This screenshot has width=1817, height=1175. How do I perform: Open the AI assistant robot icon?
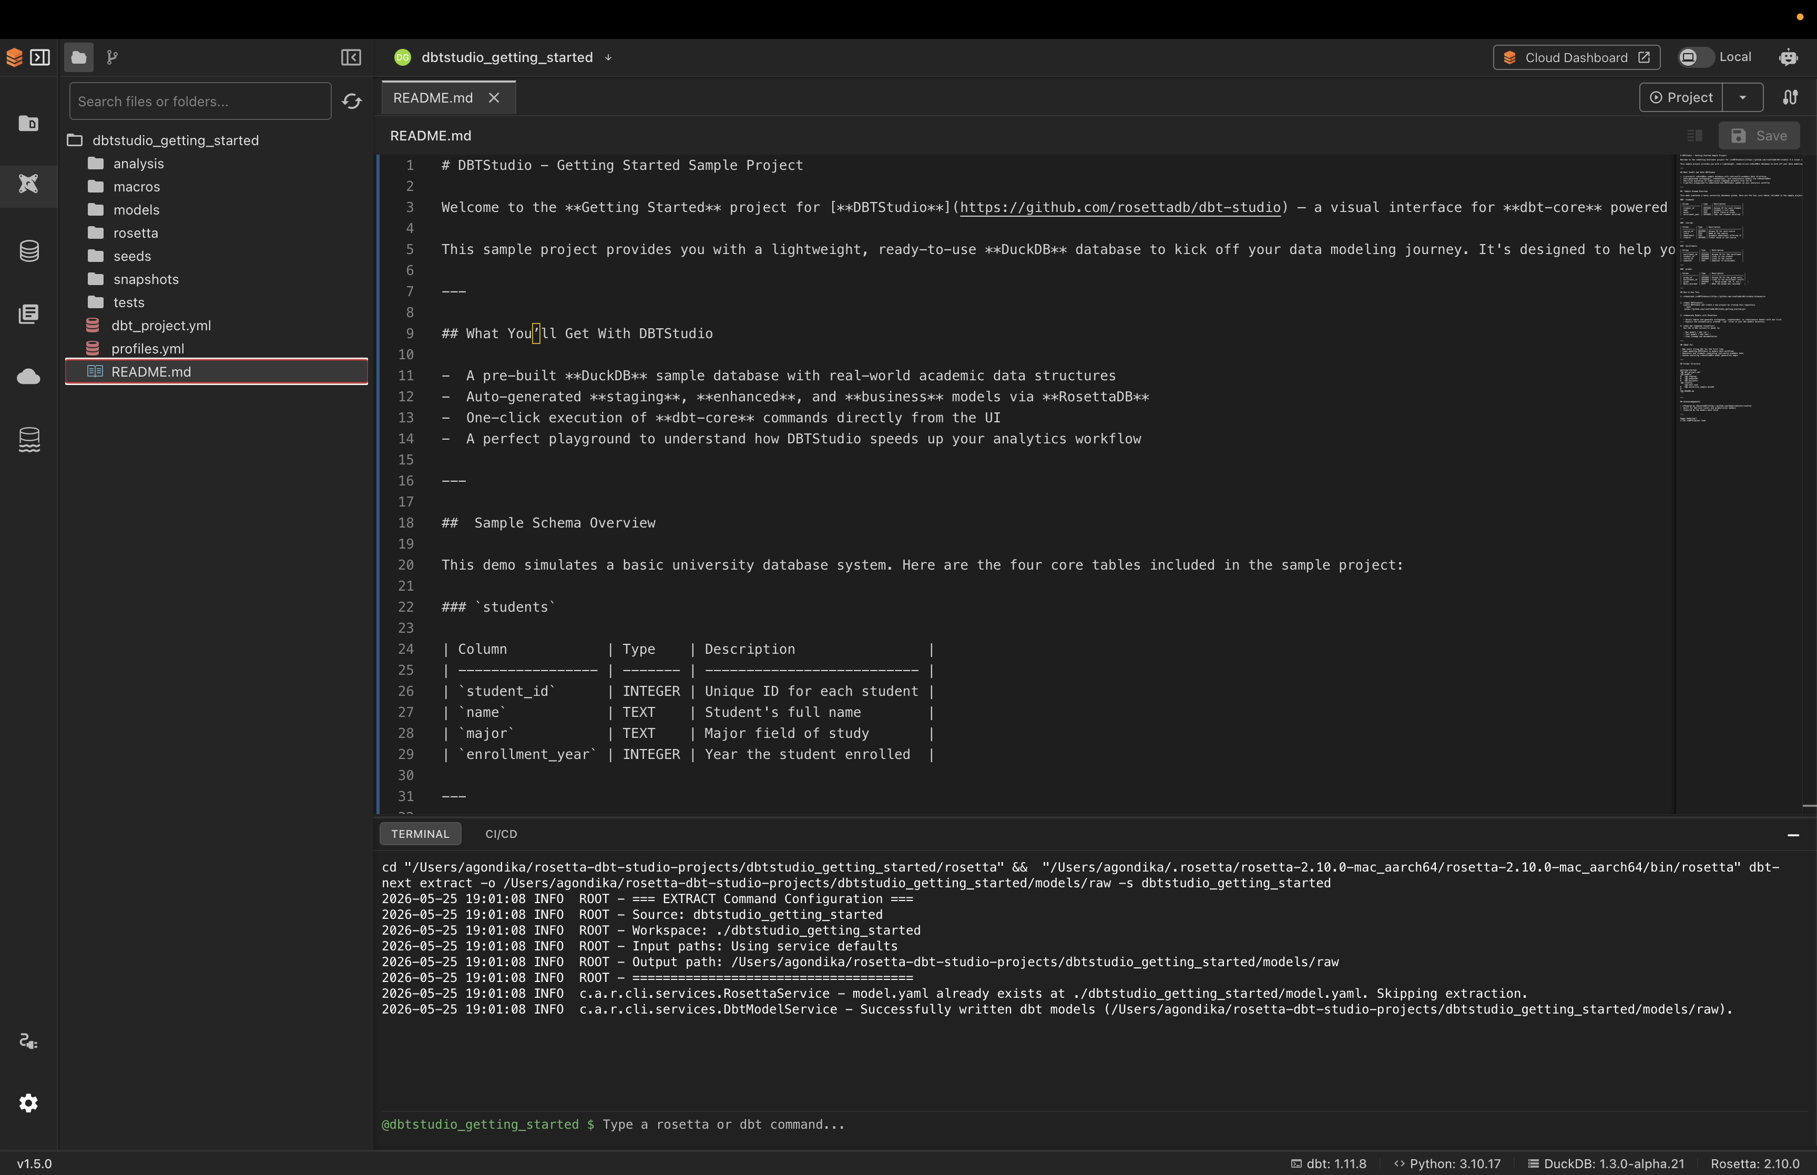click(1788, 57)
